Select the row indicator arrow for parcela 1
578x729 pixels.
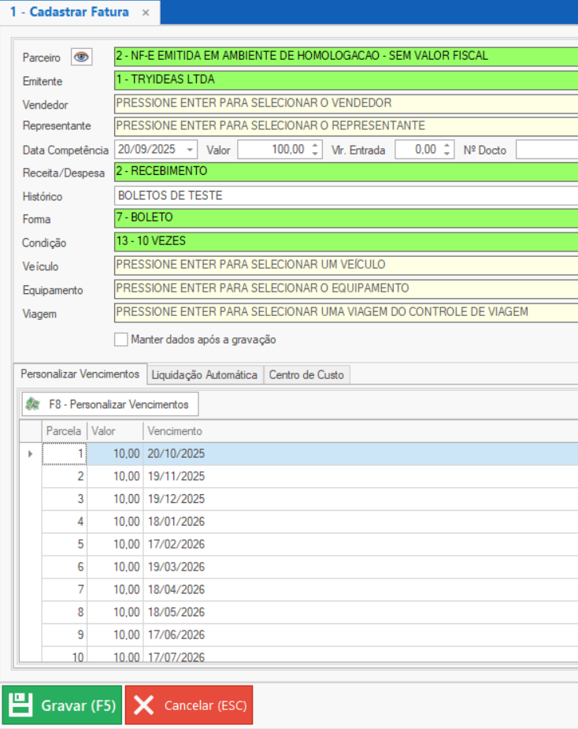coord(31,454)
